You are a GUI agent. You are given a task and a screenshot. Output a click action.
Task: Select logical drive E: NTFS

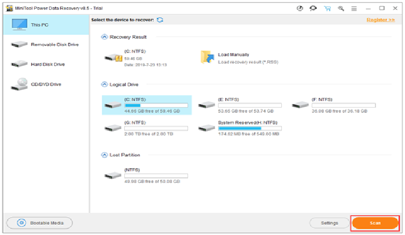pos(240,105)
